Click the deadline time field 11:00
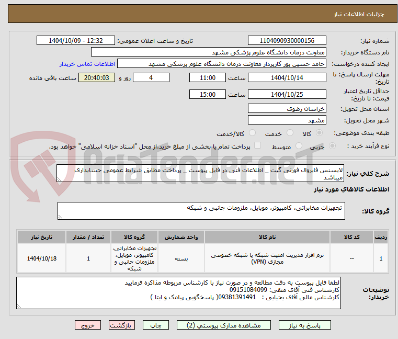The image size is (398, 339). tap(208, 78)
